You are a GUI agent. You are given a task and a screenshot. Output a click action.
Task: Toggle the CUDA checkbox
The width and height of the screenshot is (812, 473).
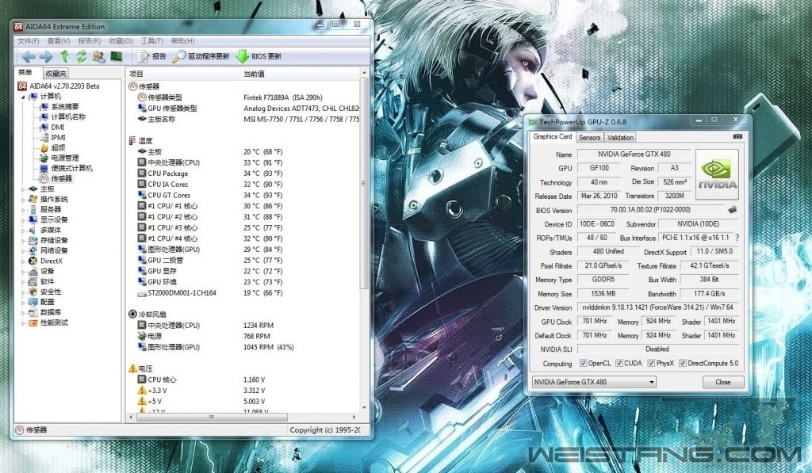619,364
